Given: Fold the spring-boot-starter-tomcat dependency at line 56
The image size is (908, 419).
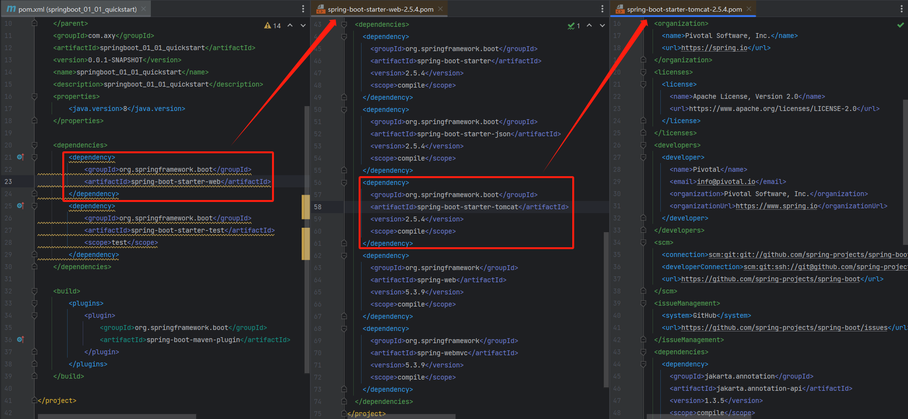Looking at the screenshot, I should click(x=344, y=182).
